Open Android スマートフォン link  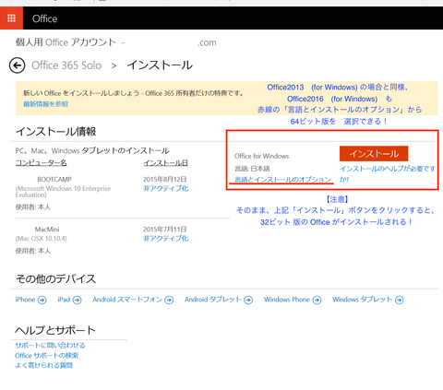pos(127,300)
